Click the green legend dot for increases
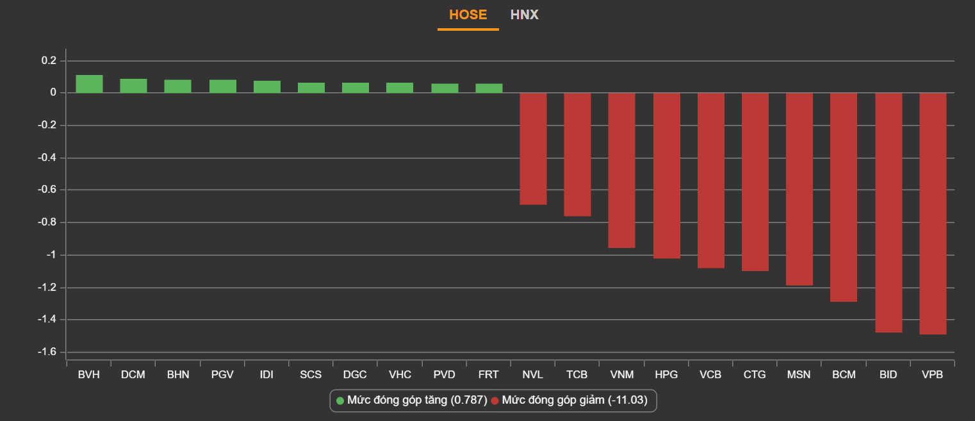This screenshot has height=421, width=975. pyautogui.click(x=340, y=400)
